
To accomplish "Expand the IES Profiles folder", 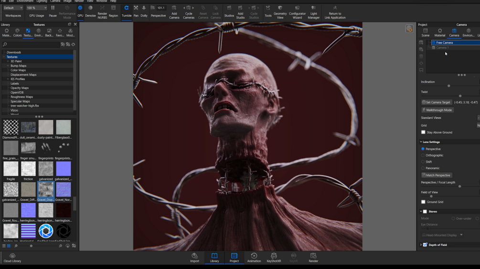I will (x=8, y=79).
